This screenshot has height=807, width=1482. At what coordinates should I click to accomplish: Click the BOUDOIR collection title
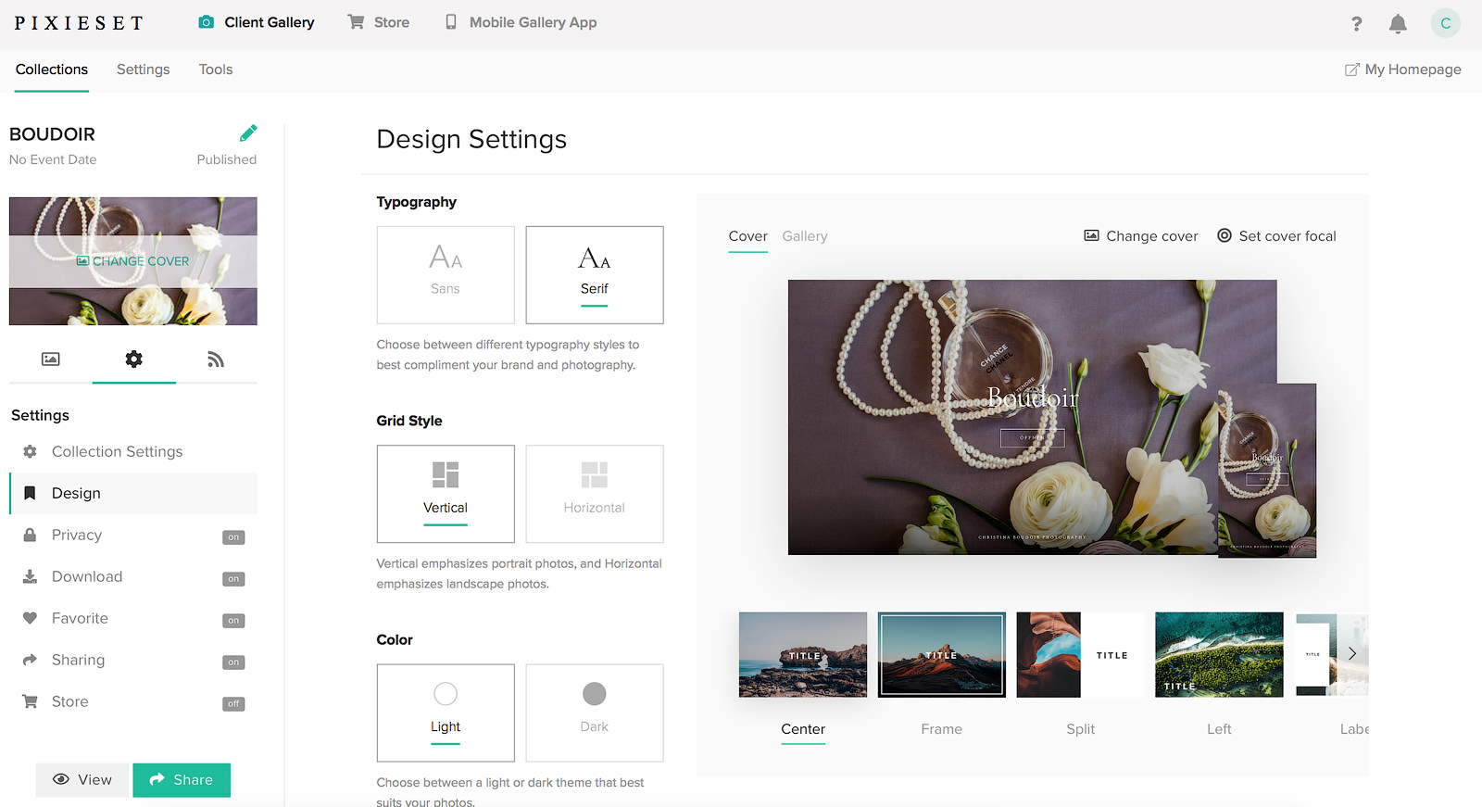click(52, 134)
